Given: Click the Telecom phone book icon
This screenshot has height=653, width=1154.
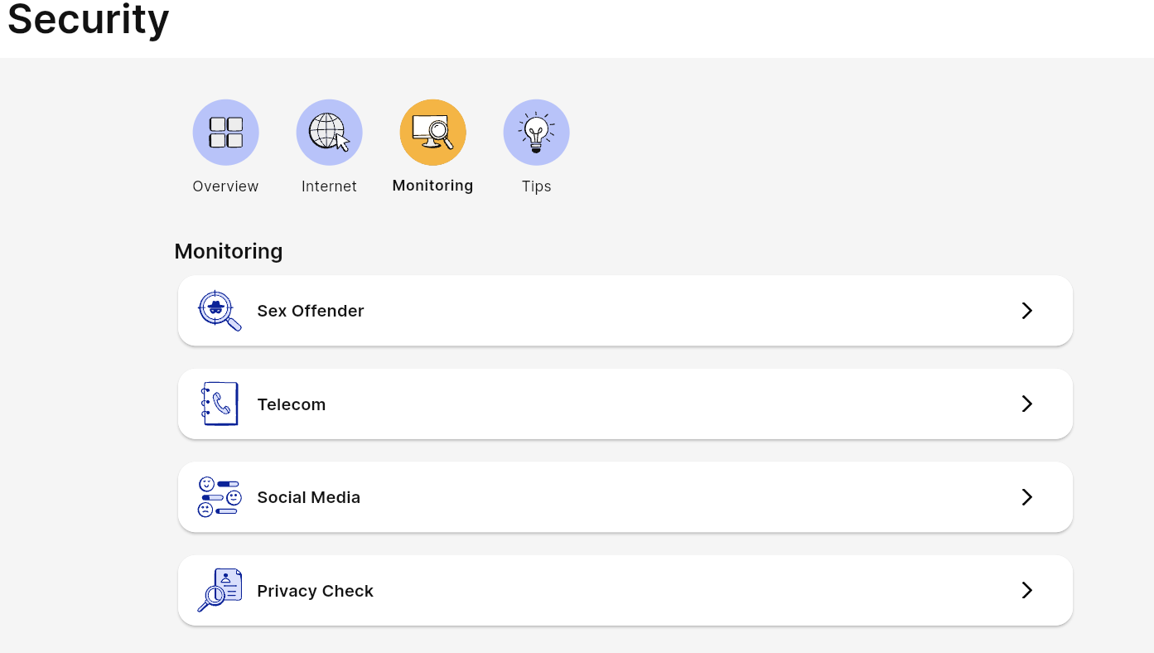Looking at the screenshot, I should pyautogui.click(x=220, y=404).
